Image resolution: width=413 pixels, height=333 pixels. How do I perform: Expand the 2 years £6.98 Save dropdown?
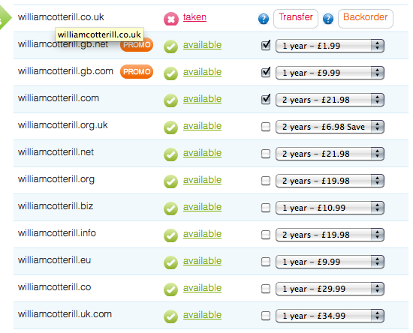click(330, 127)
